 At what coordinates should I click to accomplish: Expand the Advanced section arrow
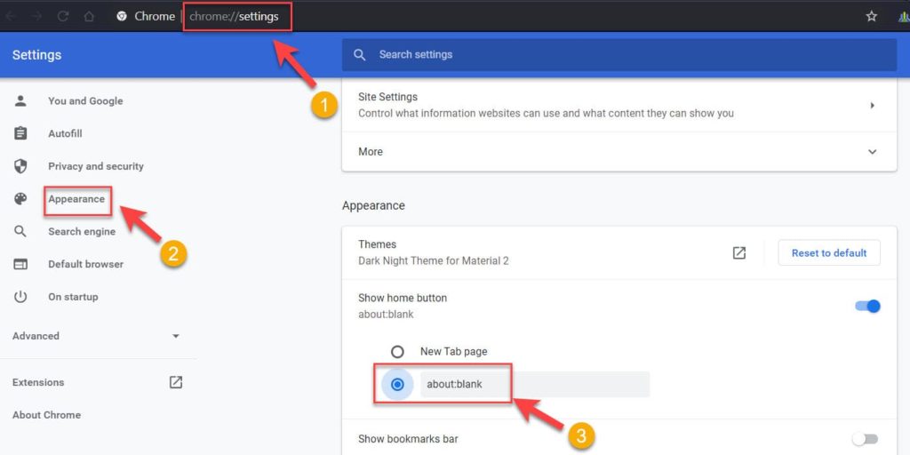click(176, 336)
